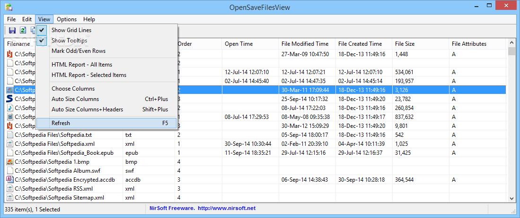
Task: Click the XML icon beside Softpedia Files\Softpedia.xml
Action: pos(9,143)
